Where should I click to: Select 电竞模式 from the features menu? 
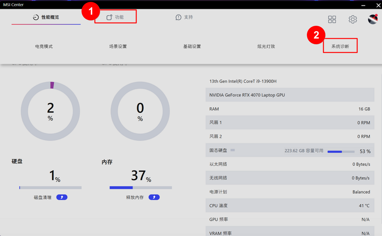click(44, 46)
